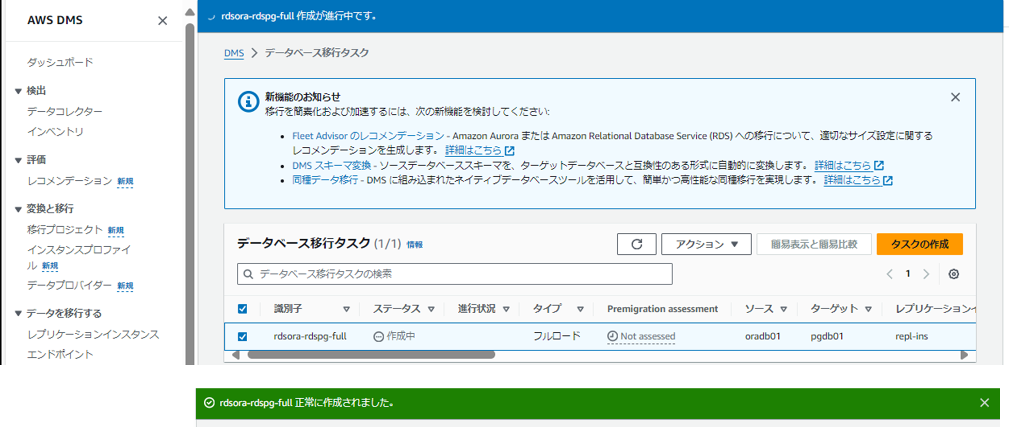
Task: Open インベントリ page
Action: (x=55, y=132)
